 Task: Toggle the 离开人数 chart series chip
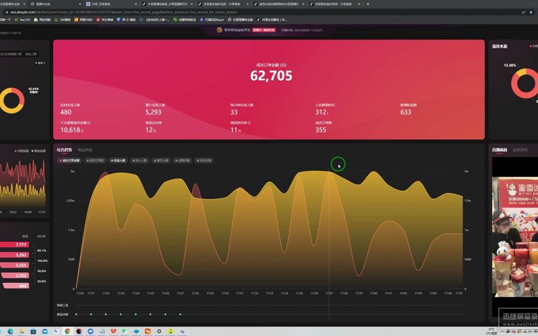tap(161, 160)
